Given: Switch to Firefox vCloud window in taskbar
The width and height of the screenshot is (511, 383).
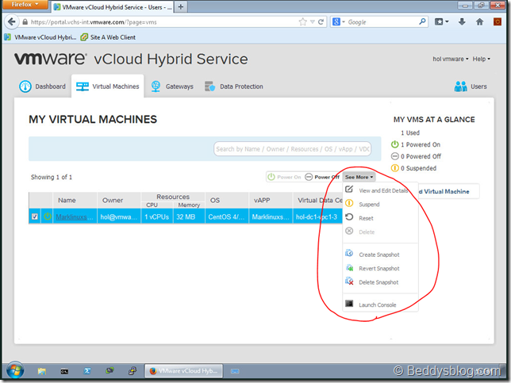Looking at the screenshot, I should pyautogui.click(x=184, y=371).
